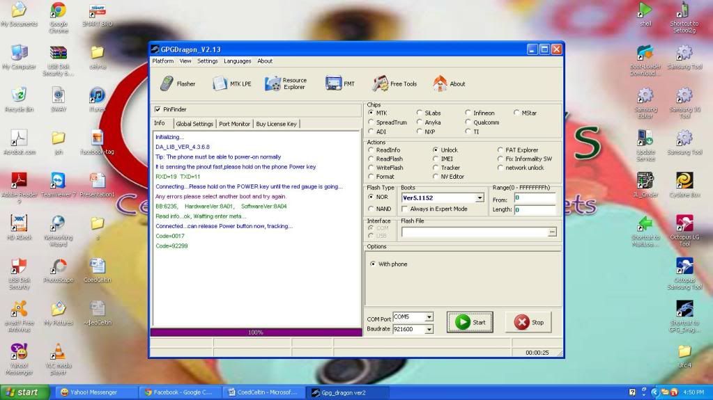This screenshot has width=713, height=400.
Task: Switch to the Port Monitor tab
Action: pyautogui.click(x=234, y=124)
